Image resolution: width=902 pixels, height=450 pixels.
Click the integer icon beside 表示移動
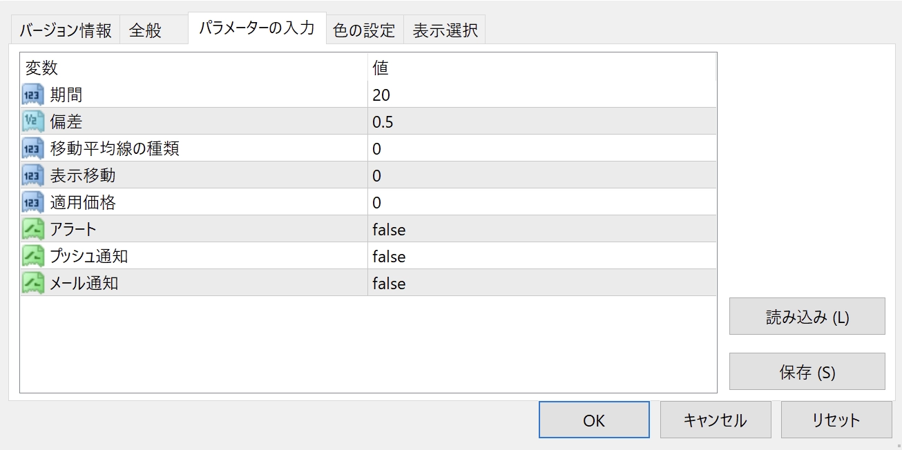[32, 175]
